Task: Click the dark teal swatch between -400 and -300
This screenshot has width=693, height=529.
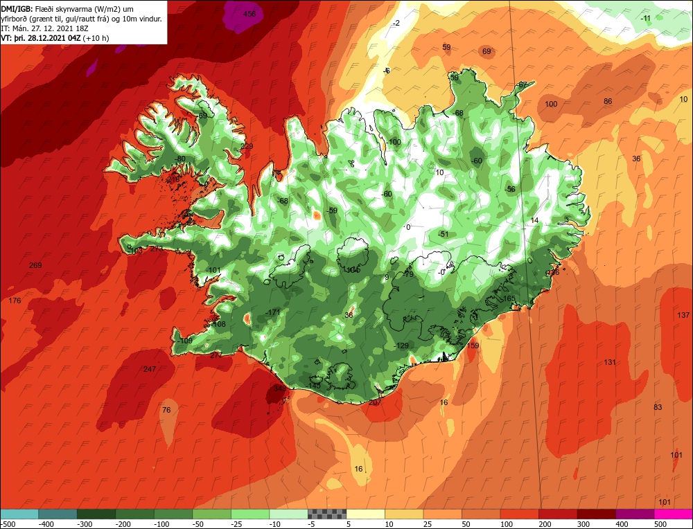Action: tap(58, 514)
